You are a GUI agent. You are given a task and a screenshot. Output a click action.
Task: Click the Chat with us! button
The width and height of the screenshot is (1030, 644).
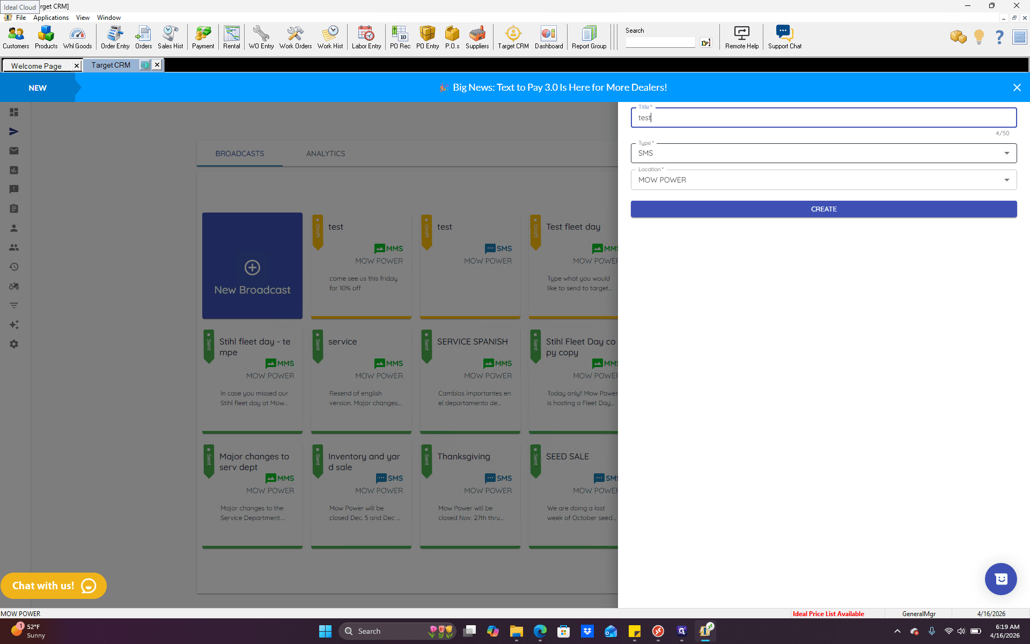pyautogui.click(x=54, y=586)
